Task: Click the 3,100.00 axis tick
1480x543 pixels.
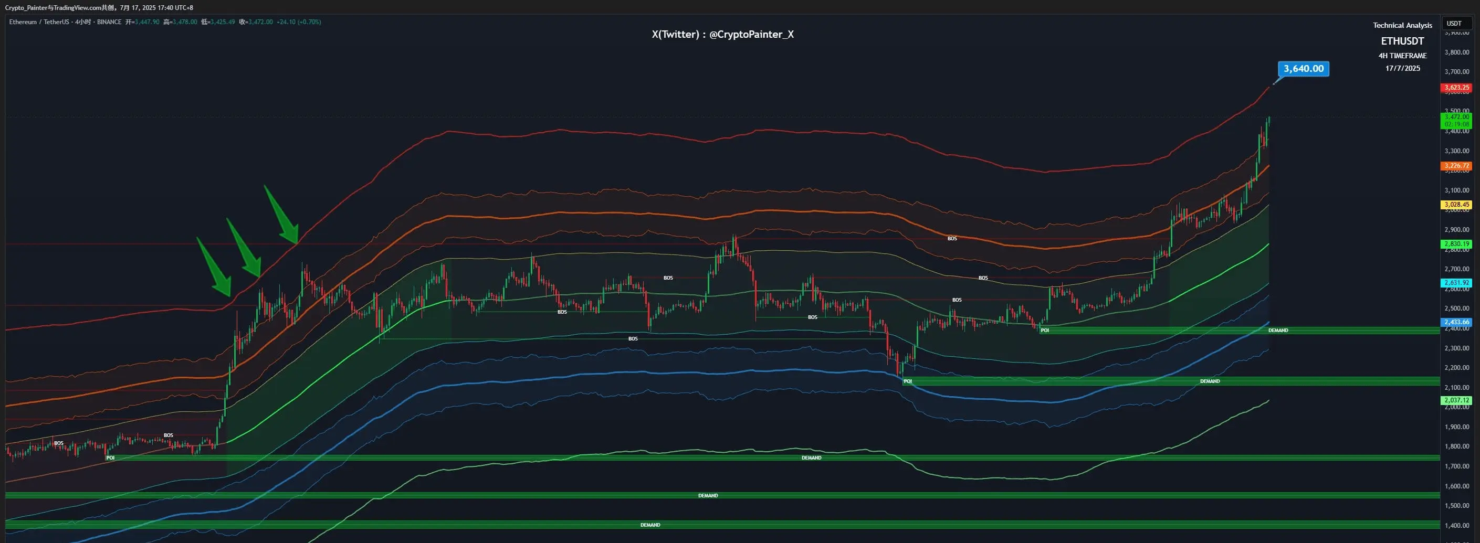Action: tap(1456, 190)
